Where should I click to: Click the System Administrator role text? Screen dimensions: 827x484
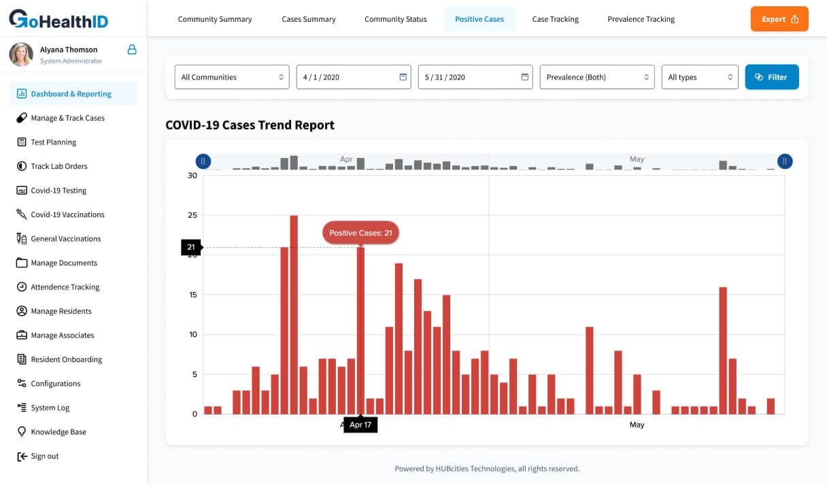tap(71, 61)
